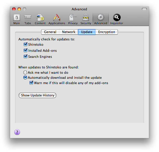Minimize the window with yellow button
The width and height of the screenshot is (159, 152).
point(19,9)
